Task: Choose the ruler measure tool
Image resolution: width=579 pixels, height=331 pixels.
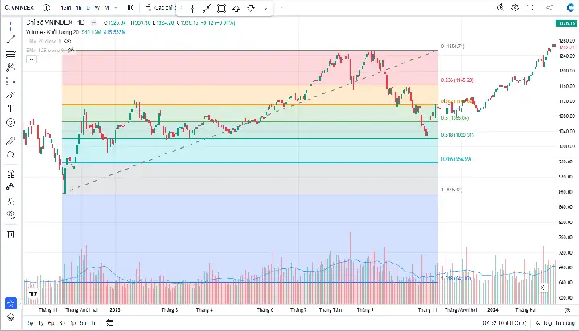Action: [10, 141]
